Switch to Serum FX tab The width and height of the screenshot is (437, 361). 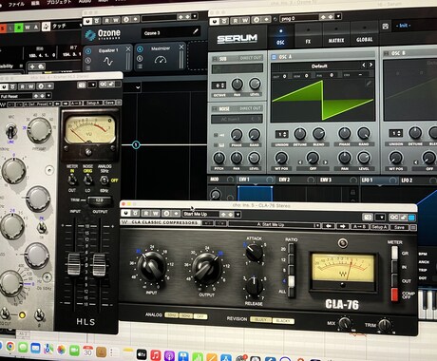click(x=308, y=36)
